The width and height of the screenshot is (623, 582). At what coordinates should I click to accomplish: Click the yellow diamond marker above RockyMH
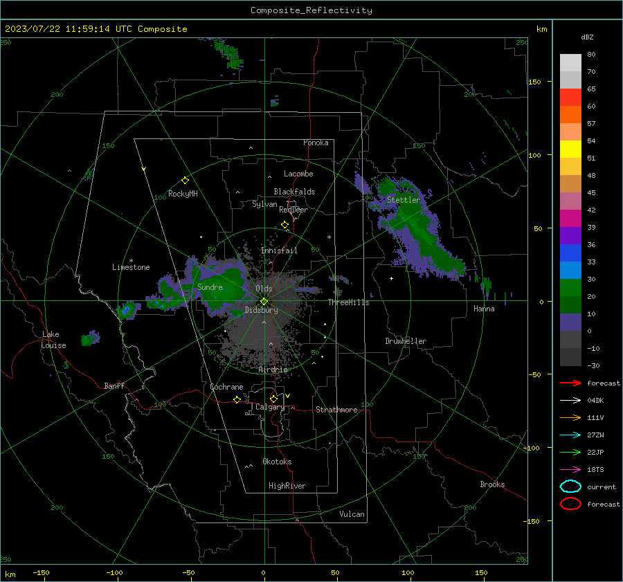pos(185,181)
